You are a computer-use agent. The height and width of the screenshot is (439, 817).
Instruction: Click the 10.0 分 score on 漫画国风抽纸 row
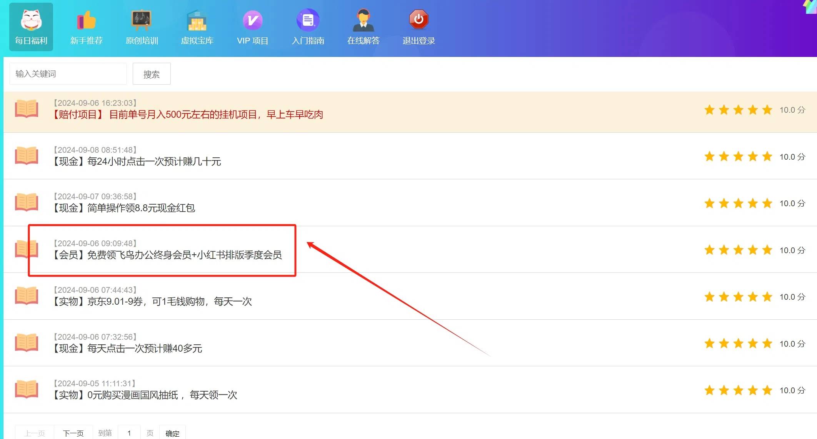(x=792, y=391)
